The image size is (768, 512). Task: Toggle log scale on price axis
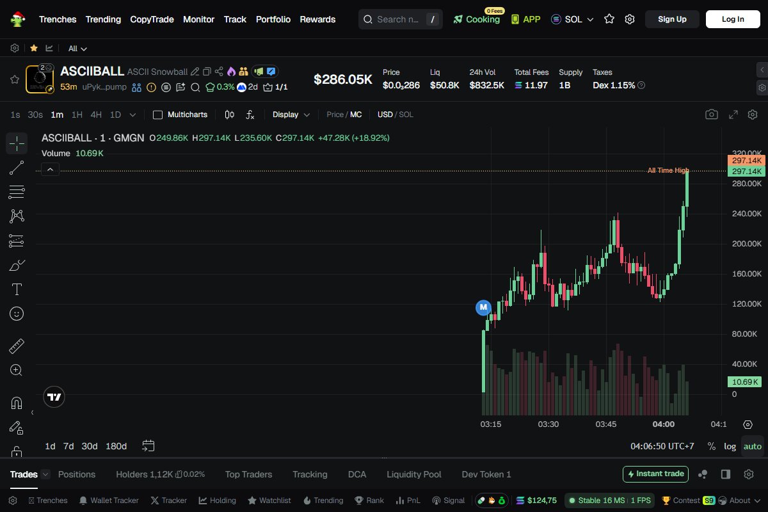(x=730, y=446)
